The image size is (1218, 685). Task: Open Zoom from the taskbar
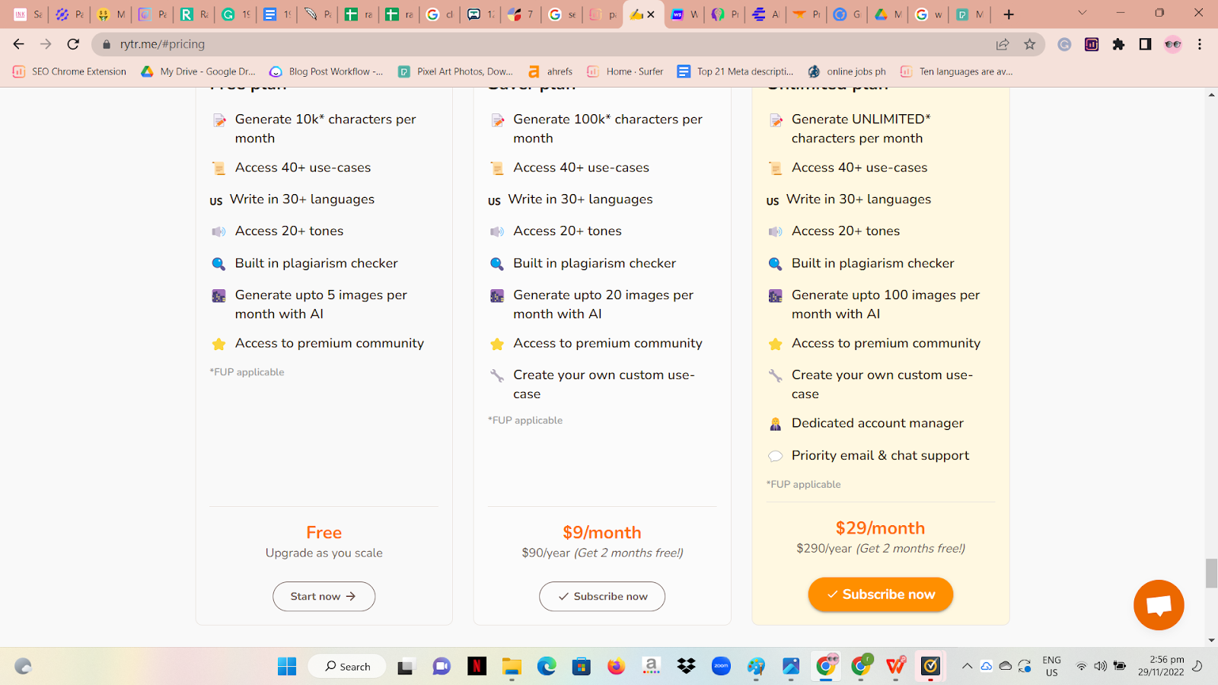pyautogui.click(x=721, y=667)
